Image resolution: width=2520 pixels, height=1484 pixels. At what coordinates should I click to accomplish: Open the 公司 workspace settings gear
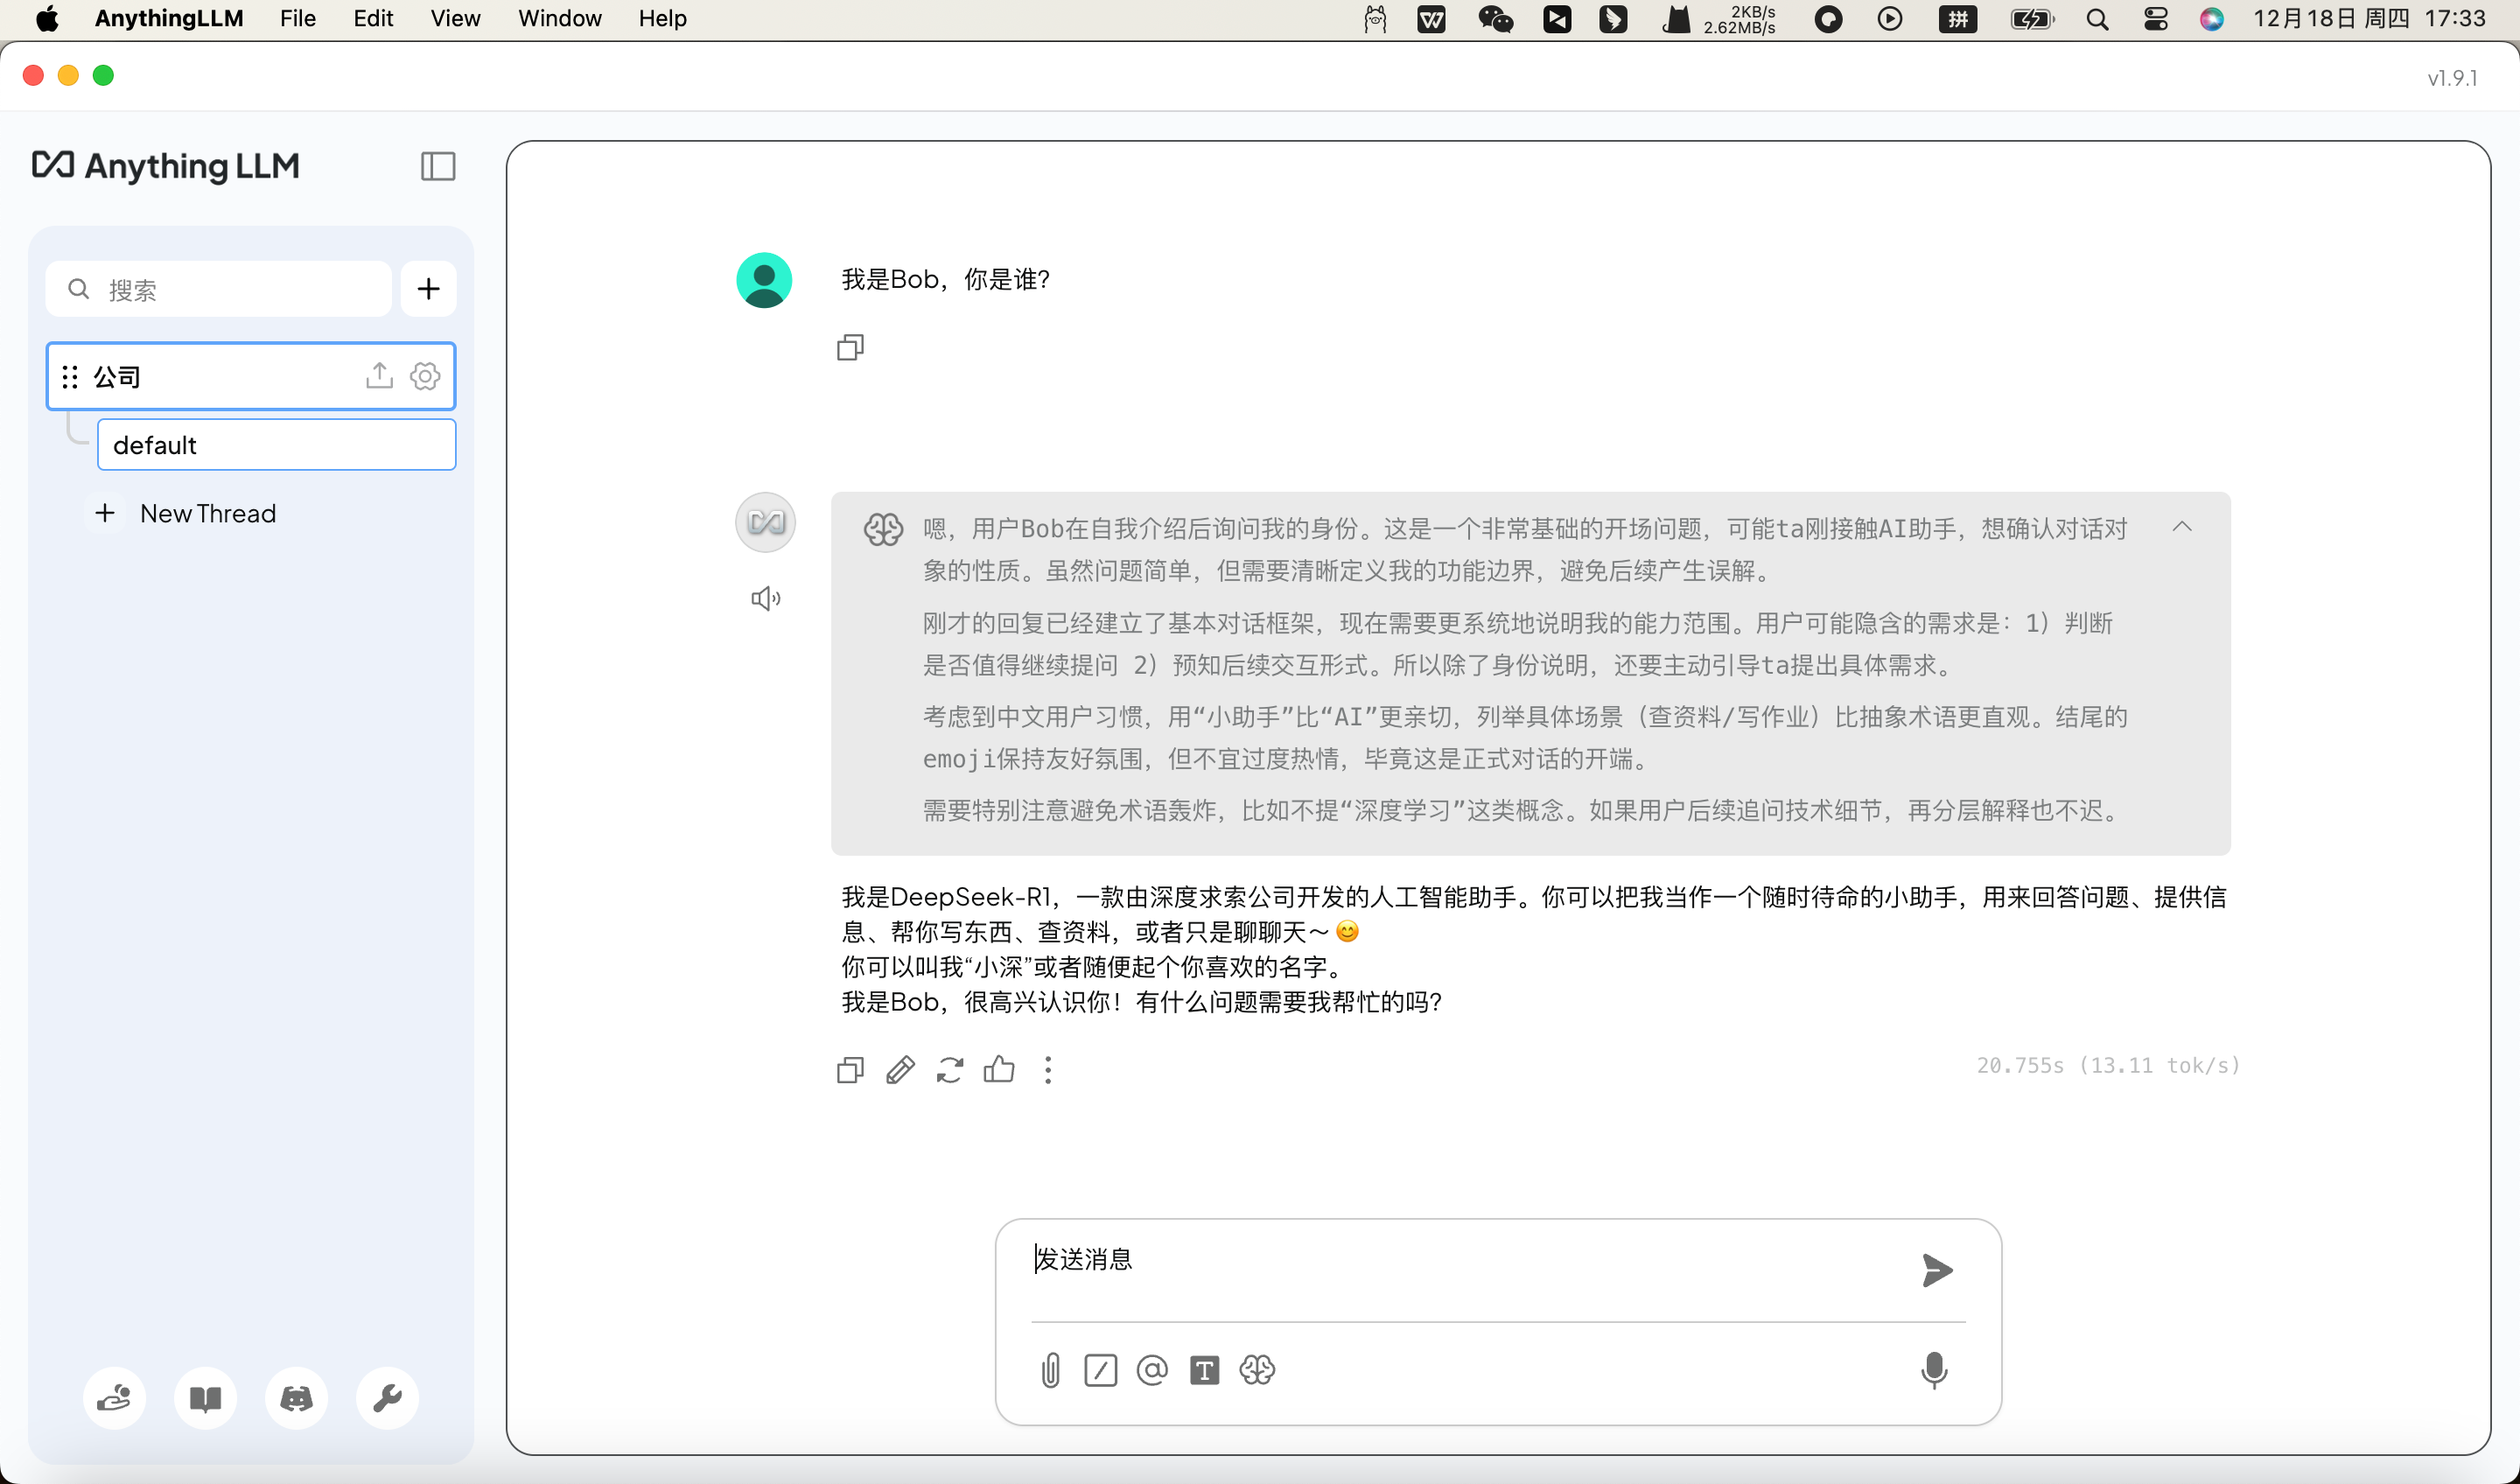click(x=425, y=376)
